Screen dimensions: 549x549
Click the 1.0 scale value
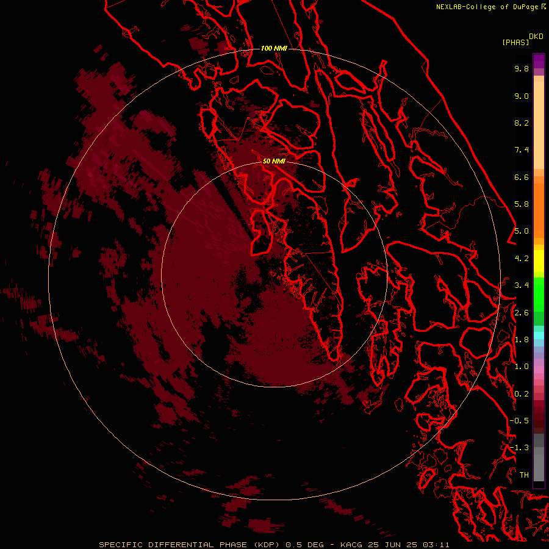pyautogui.click(x=522, y=367)
